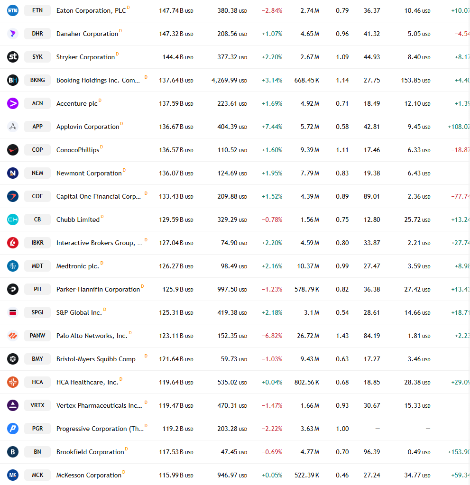Click the ConocoPhillips COP logo icon

pyautogui.click(x=13, y=150)
